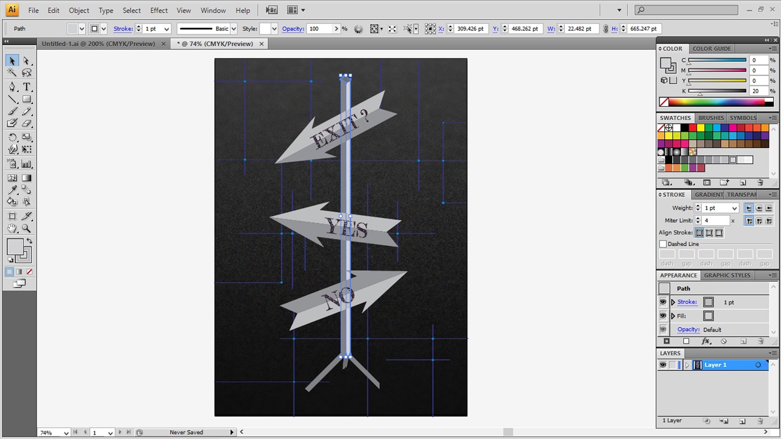Image resolution: width=781 pixels, height=439 pixels.
Task: Toggle Stroke visibility in the Appearance panel
Action: pyautogui.click(x=663, y=301)
